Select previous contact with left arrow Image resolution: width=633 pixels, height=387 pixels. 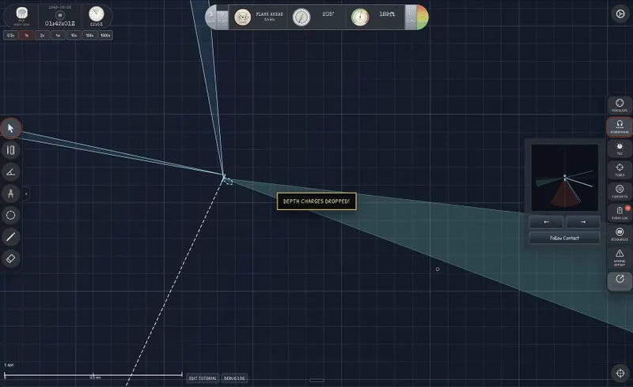[x=546, y=222]
